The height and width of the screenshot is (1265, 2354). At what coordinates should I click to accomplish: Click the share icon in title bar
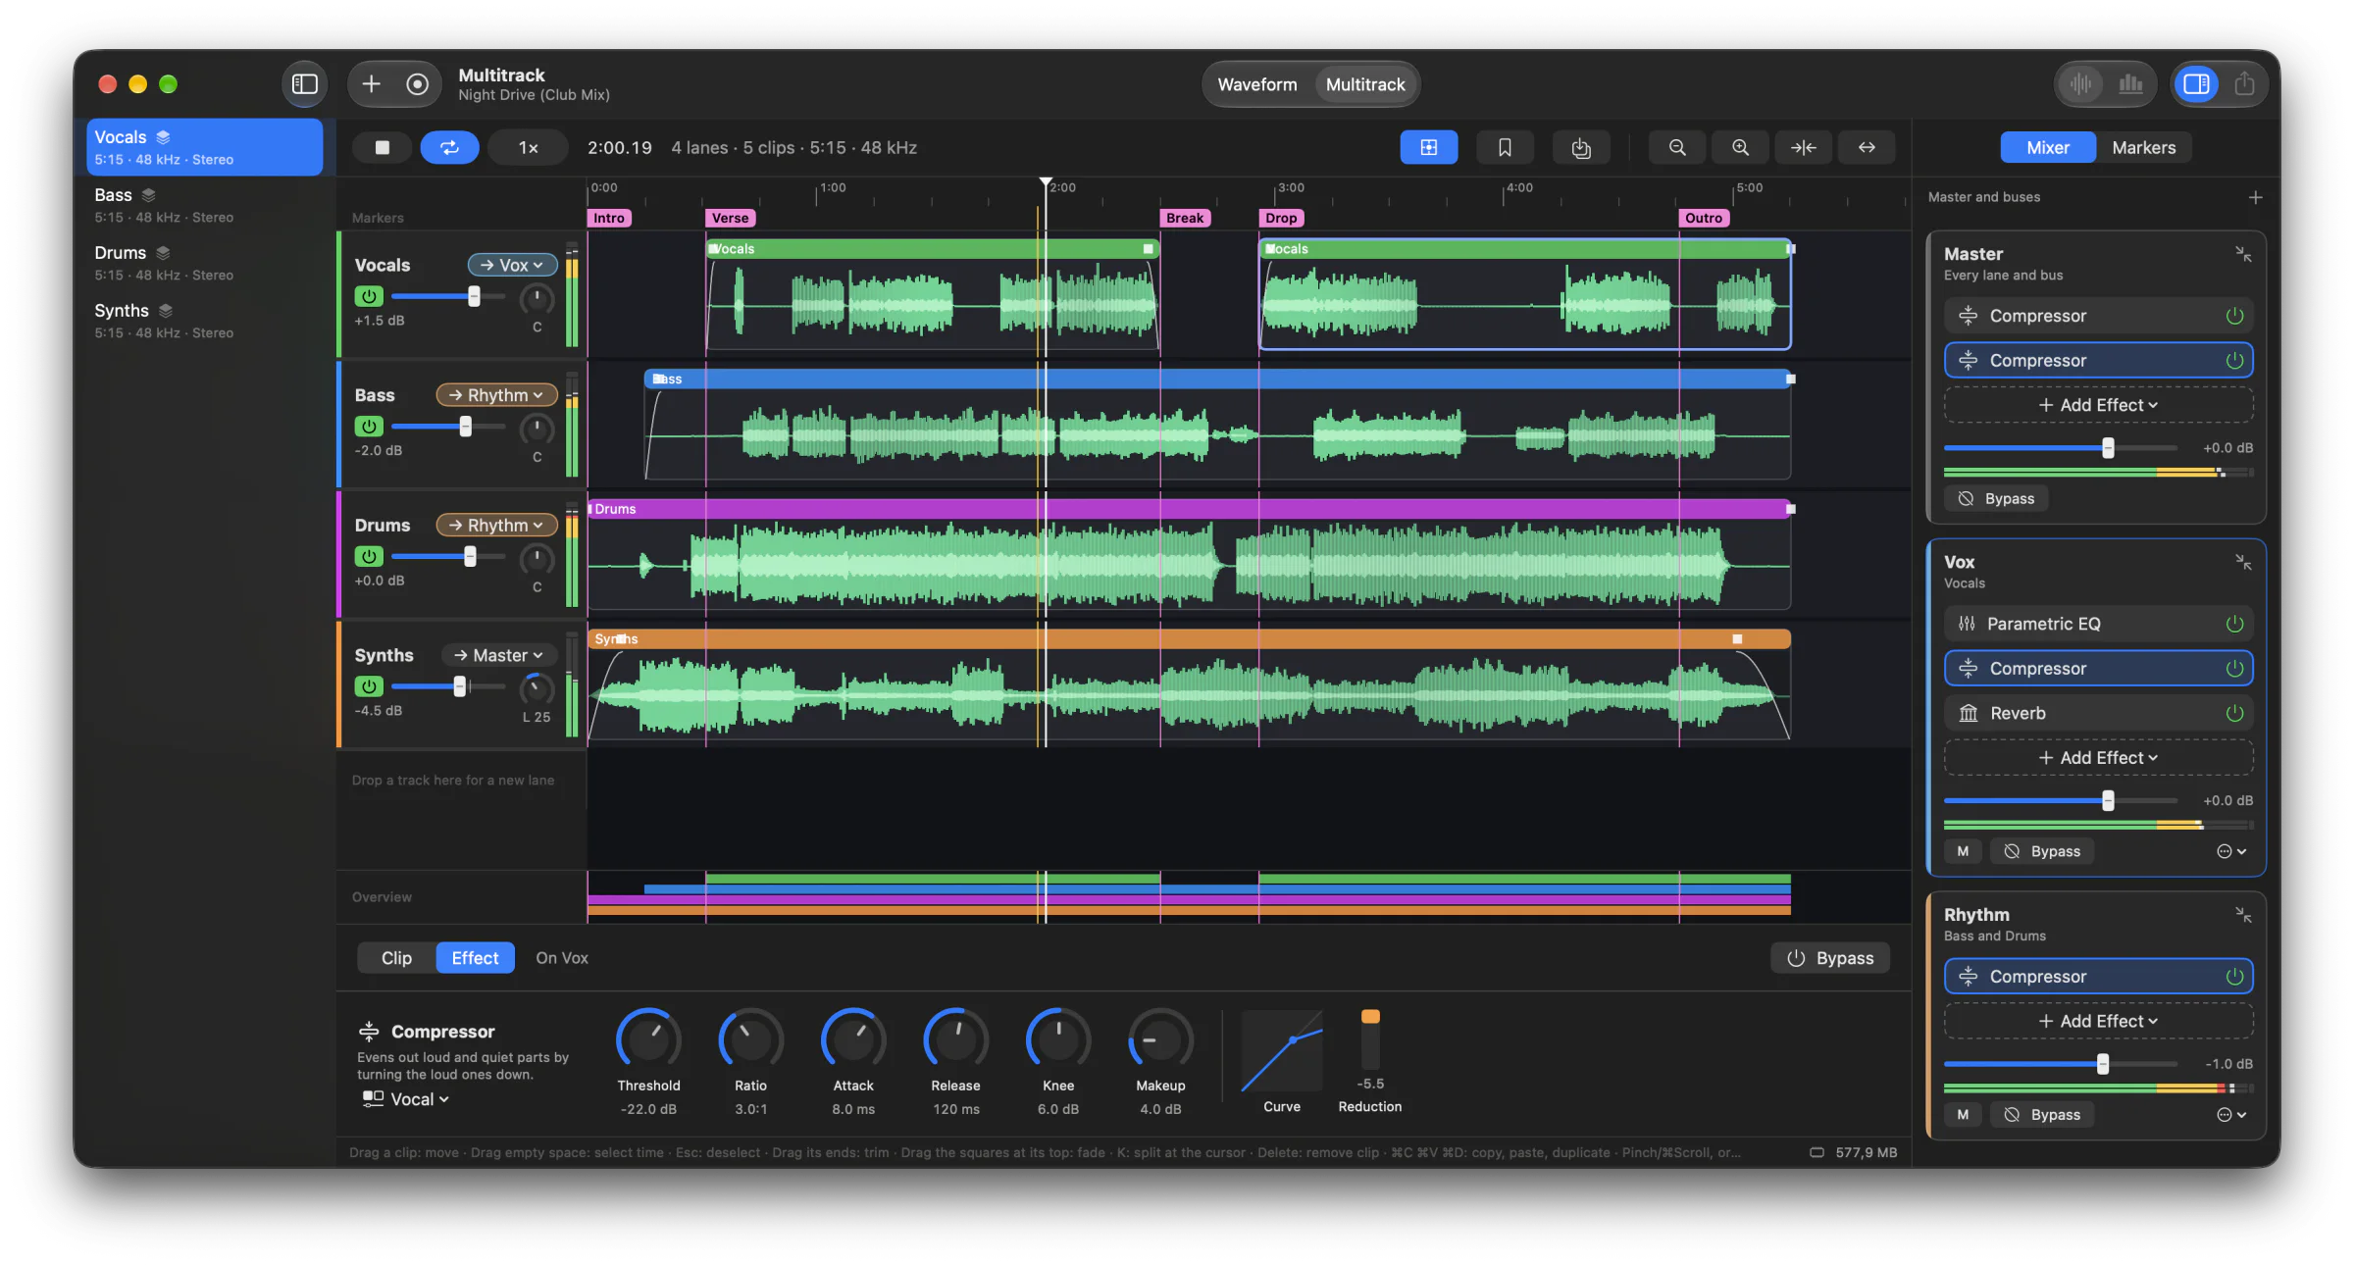(x=2244, y=84)
